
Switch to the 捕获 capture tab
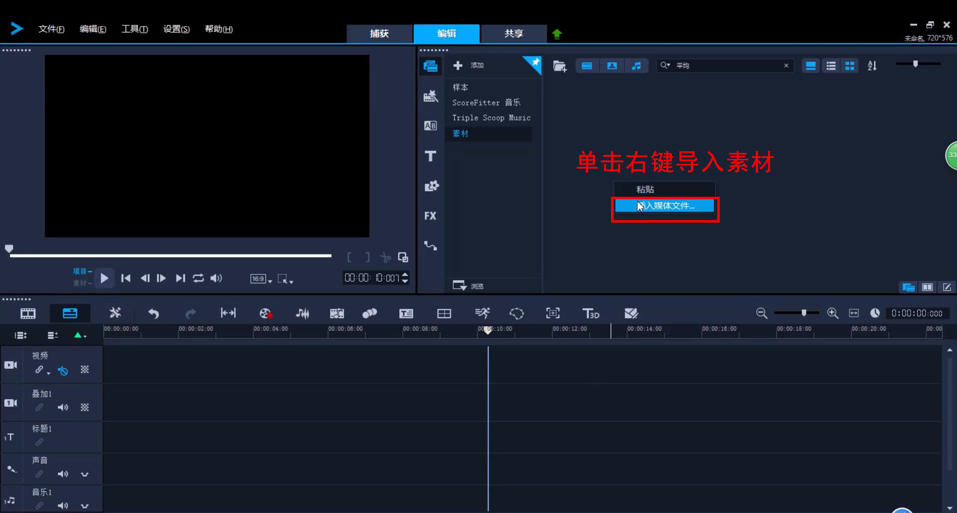pyautogui.click(x=379, y=33)
